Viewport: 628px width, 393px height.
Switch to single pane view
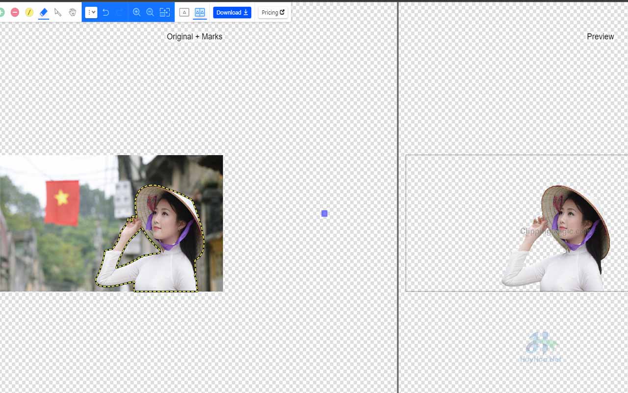point(184,12)
